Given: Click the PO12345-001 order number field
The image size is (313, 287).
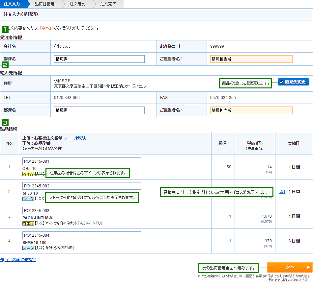Looking at the screenshot, I should tap(81, 161).
